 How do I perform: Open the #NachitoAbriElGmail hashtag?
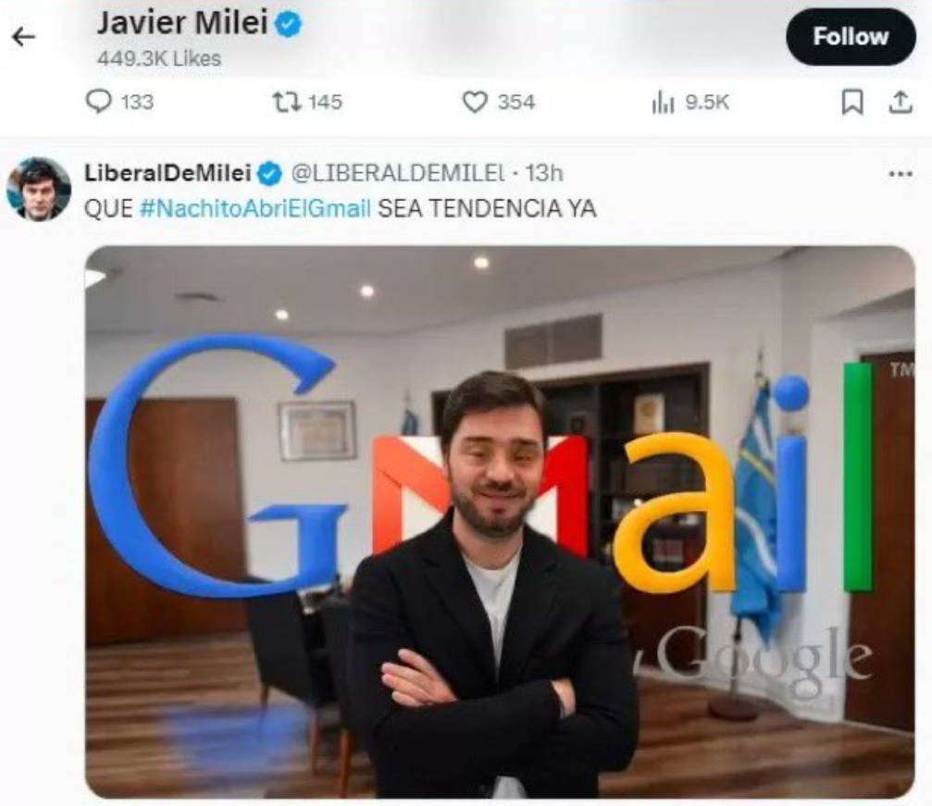(x=255, y=208)
